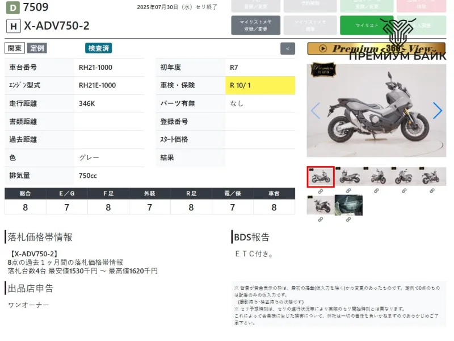Click the マイリストメモ 登録/変更 button
Image resolution: width=454 pixels, height=341 pixels.
pos(255,26)
